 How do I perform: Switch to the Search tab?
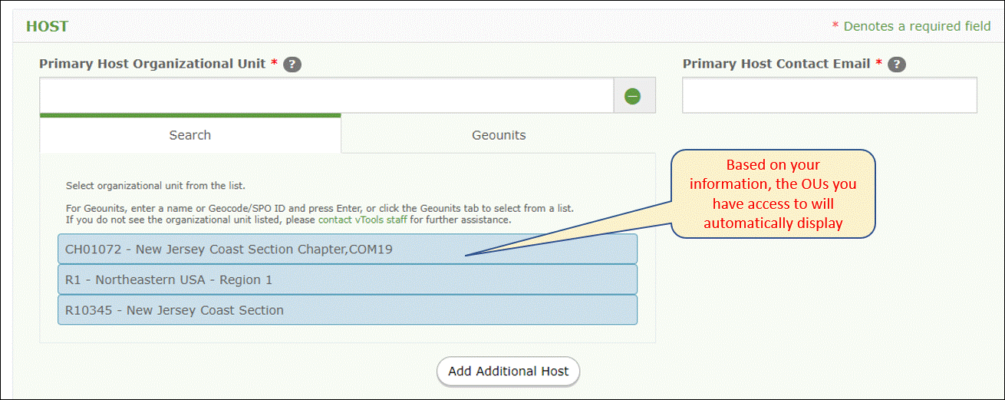pos(190,134)
